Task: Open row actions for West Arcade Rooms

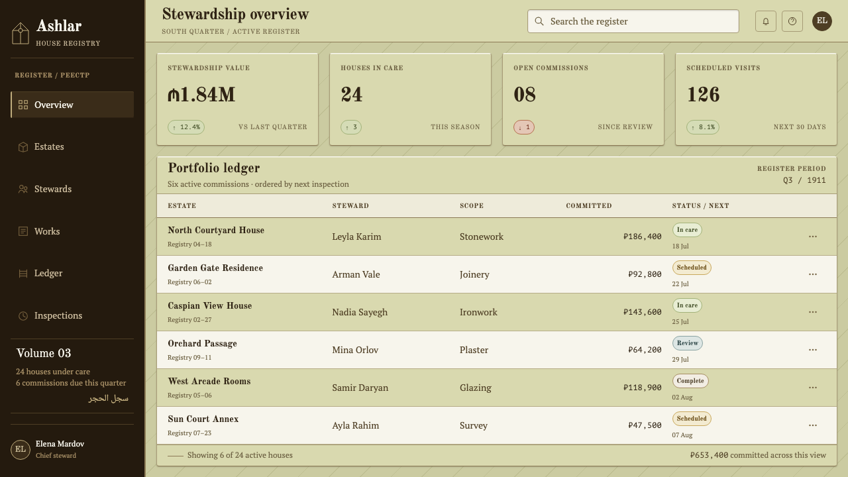Action: point(813,388)
